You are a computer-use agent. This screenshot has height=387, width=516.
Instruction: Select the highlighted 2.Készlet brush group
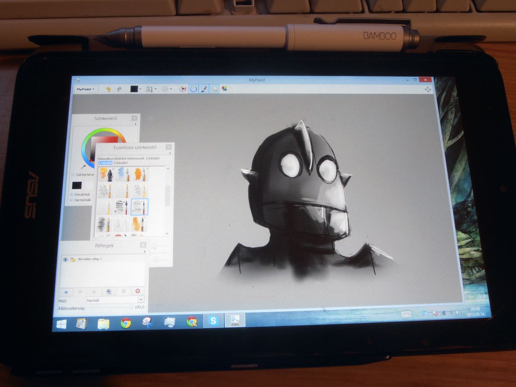click(x=104, y=163)
